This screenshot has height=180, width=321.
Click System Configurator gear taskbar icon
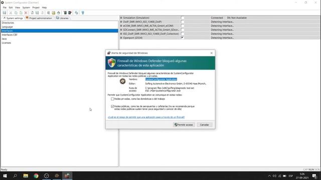tap(57, 175)
